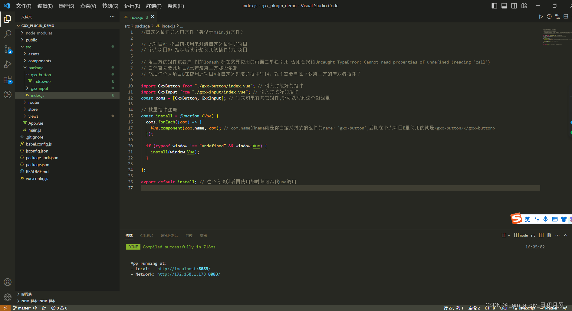Image resolution: width=572 pixels, height=311 pixels.
Task: Open the 文件(F) menu
Action: [24, 6]
